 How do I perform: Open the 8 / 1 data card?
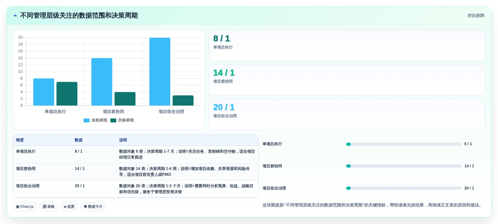tap(347, 46)
